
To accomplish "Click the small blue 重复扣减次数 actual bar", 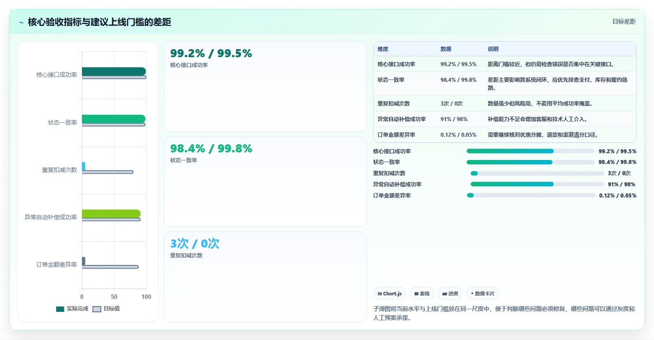I will click(x=84, y=166).
